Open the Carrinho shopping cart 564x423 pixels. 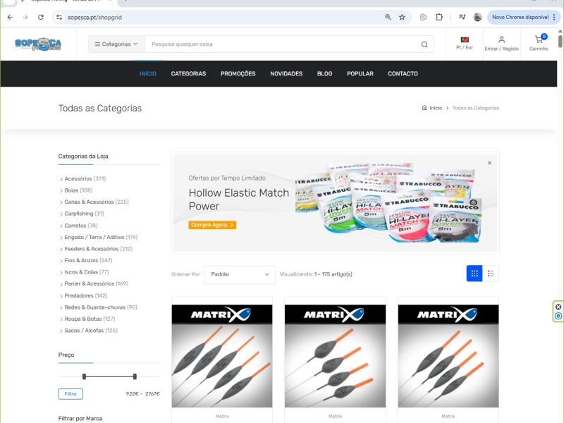point(539,44)
